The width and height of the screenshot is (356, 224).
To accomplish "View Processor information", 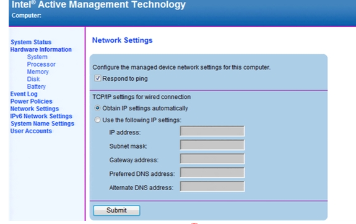I will [x=41, y=64].
